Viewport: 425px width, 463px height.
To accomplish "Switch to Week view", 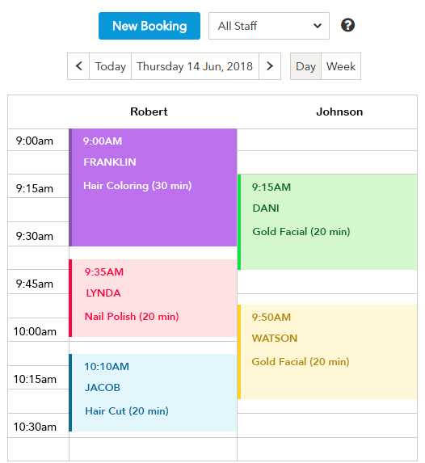I will (x=341, y=66).
